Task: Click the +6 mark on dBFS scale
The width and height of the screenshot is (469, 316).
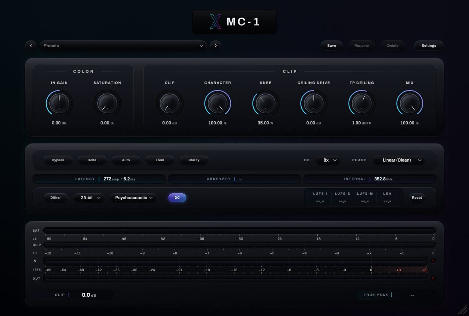Action: pos(424,270)
